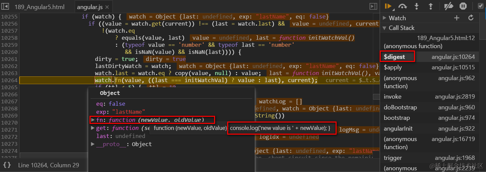Set a breakpoint on line 10261

pos(9,59)
